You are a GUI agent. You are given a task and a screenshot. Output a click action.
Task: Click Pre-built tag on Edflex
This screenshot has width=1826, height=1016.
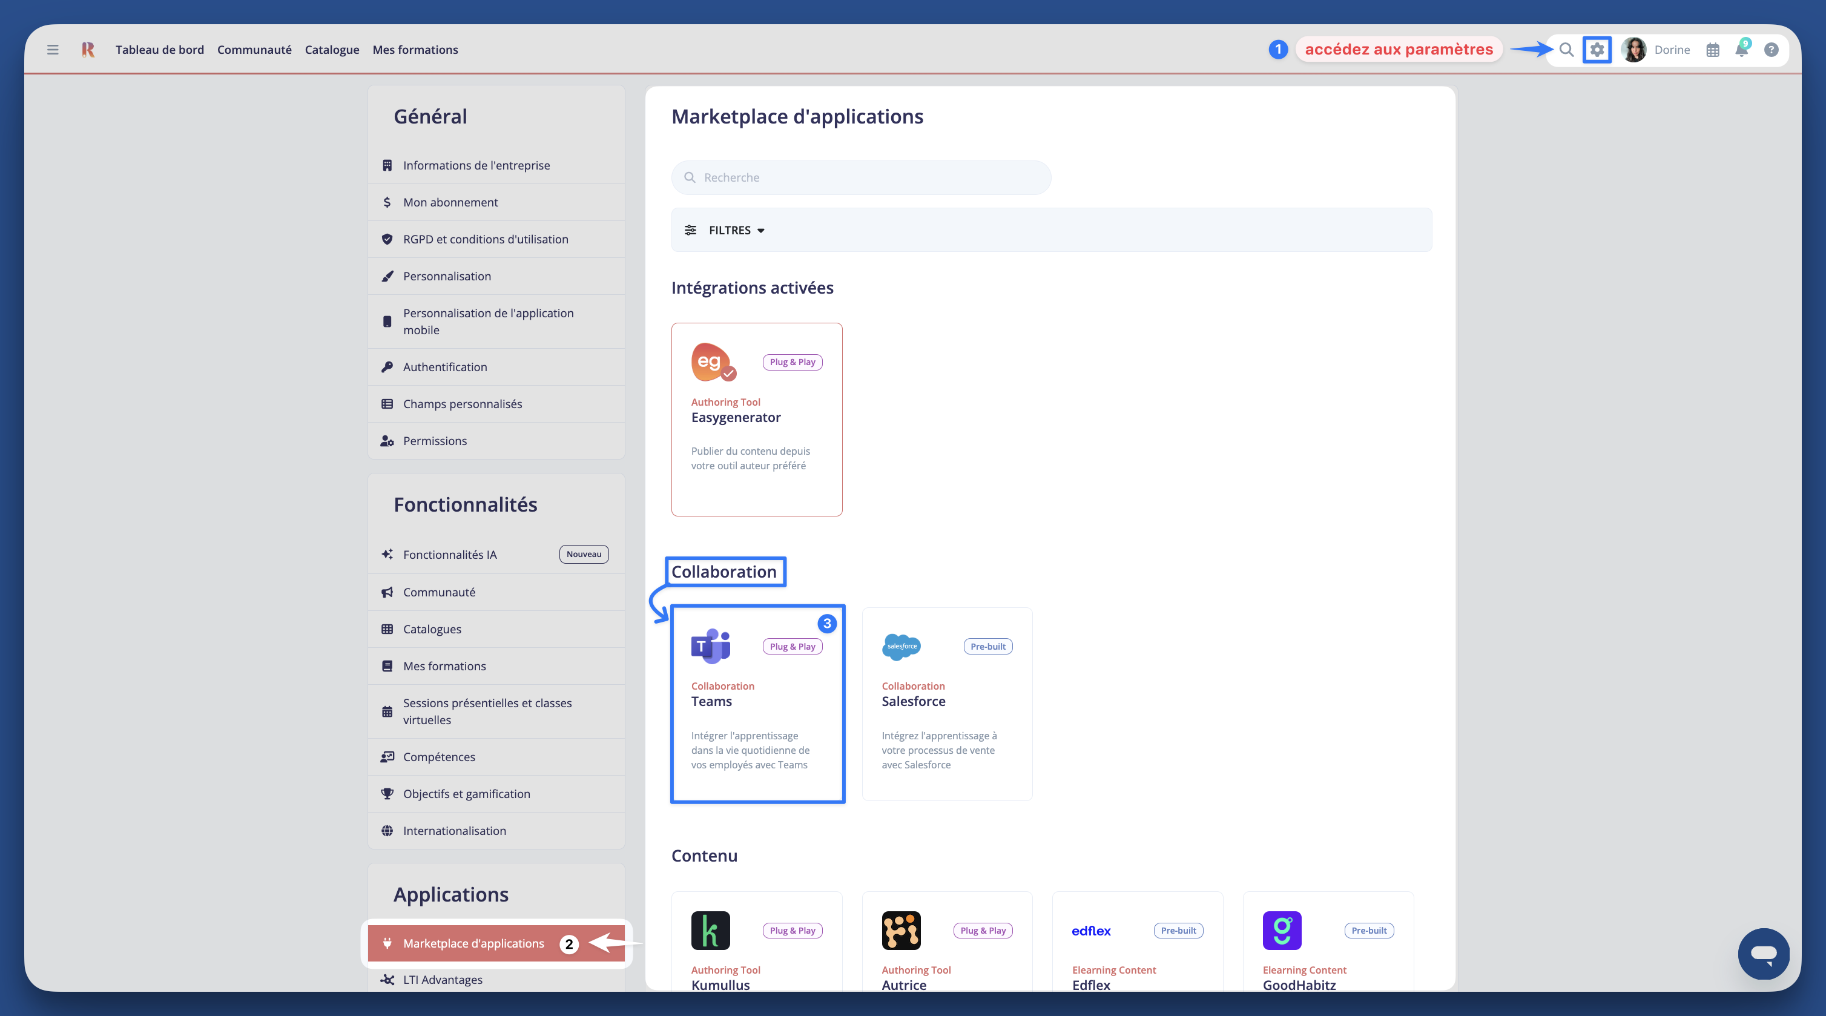point(1178,930)
